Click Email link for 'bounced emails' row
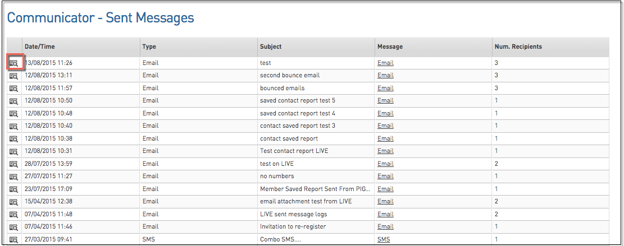The height and width of the screenshot is (246, 624). click(x=385, y=88)
